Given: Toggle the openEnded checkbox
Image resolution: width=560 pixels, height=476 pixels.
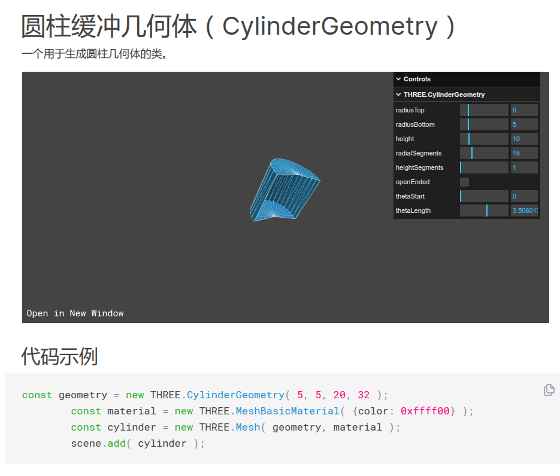Looking at the screenshot, I should click(464, 182).
